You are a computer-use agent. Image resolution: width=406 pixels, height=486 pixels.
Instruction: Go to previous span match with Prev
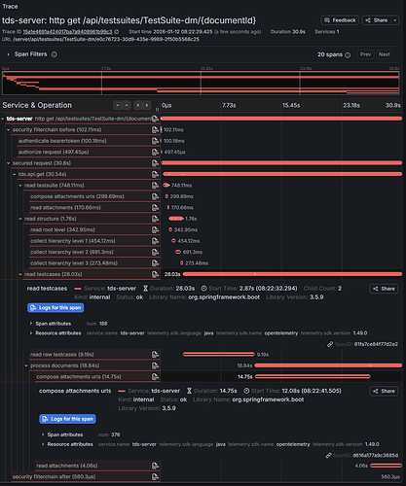click(x=365, y=54)
